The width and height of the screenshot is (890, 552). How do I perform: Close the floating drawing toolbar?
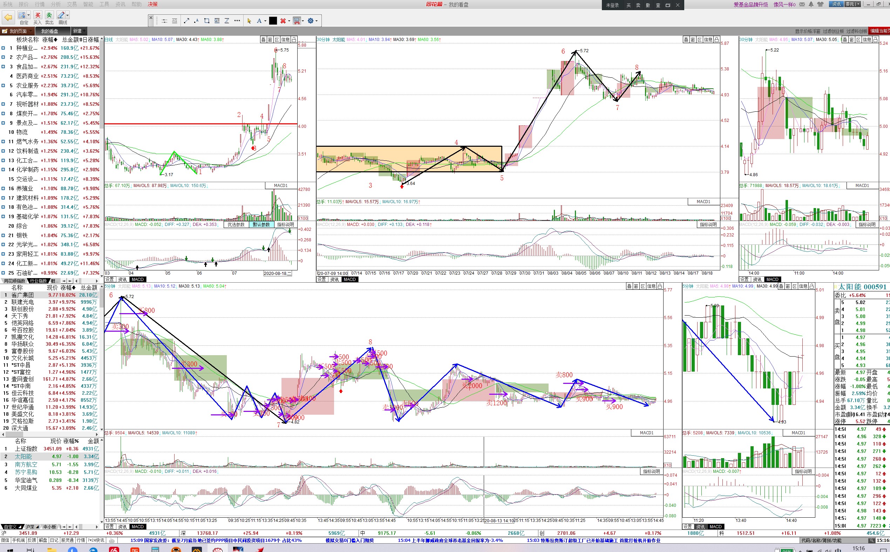click(151, 18)
